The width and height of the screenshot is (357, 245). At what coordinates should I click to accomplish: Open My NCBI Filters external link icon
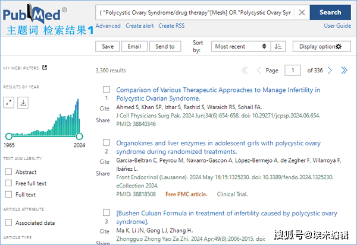(x=45, y=68)
